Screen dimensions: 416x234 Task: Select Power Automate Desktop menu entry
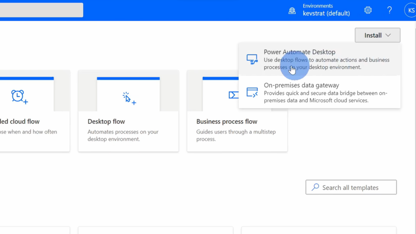[319, 59]
